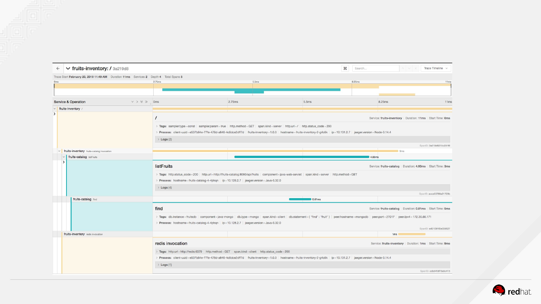
Task: Click the trace minimap overview graph
Action: point(252,90)
